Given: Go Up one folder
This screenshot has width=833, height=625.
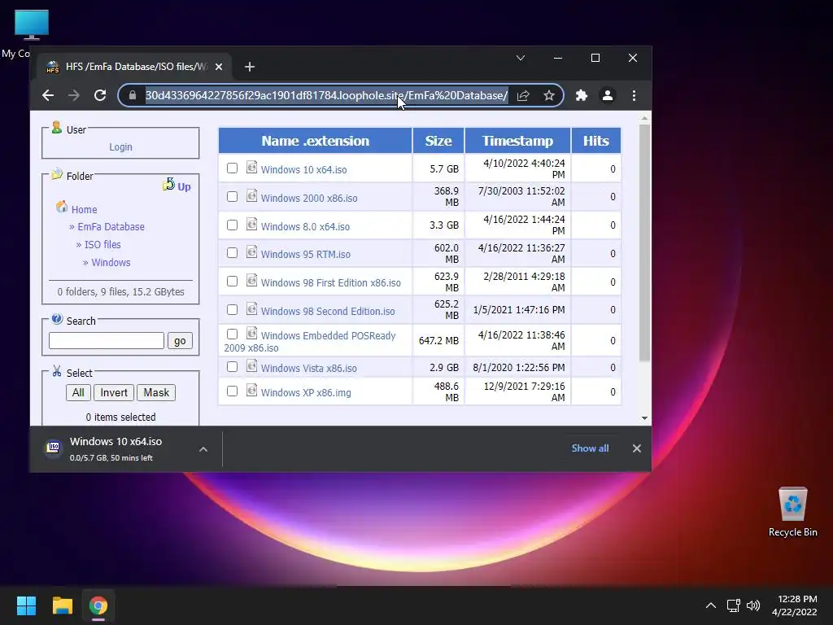Looking at the screenshot, I should point(177,186).
